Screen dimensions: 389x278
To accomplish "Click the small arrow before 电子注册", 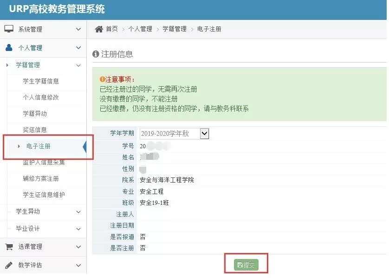I will pyautogui.click(x=19, y=146).
